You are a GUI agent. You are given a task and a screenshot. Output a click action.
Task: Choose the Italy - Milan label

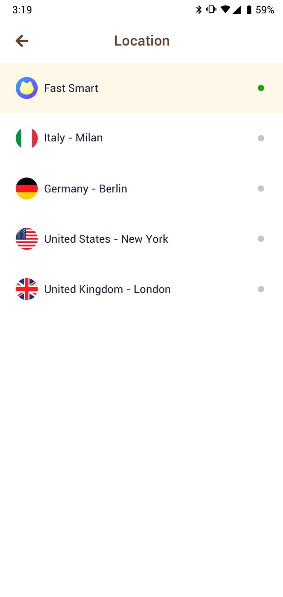[74, 138]
